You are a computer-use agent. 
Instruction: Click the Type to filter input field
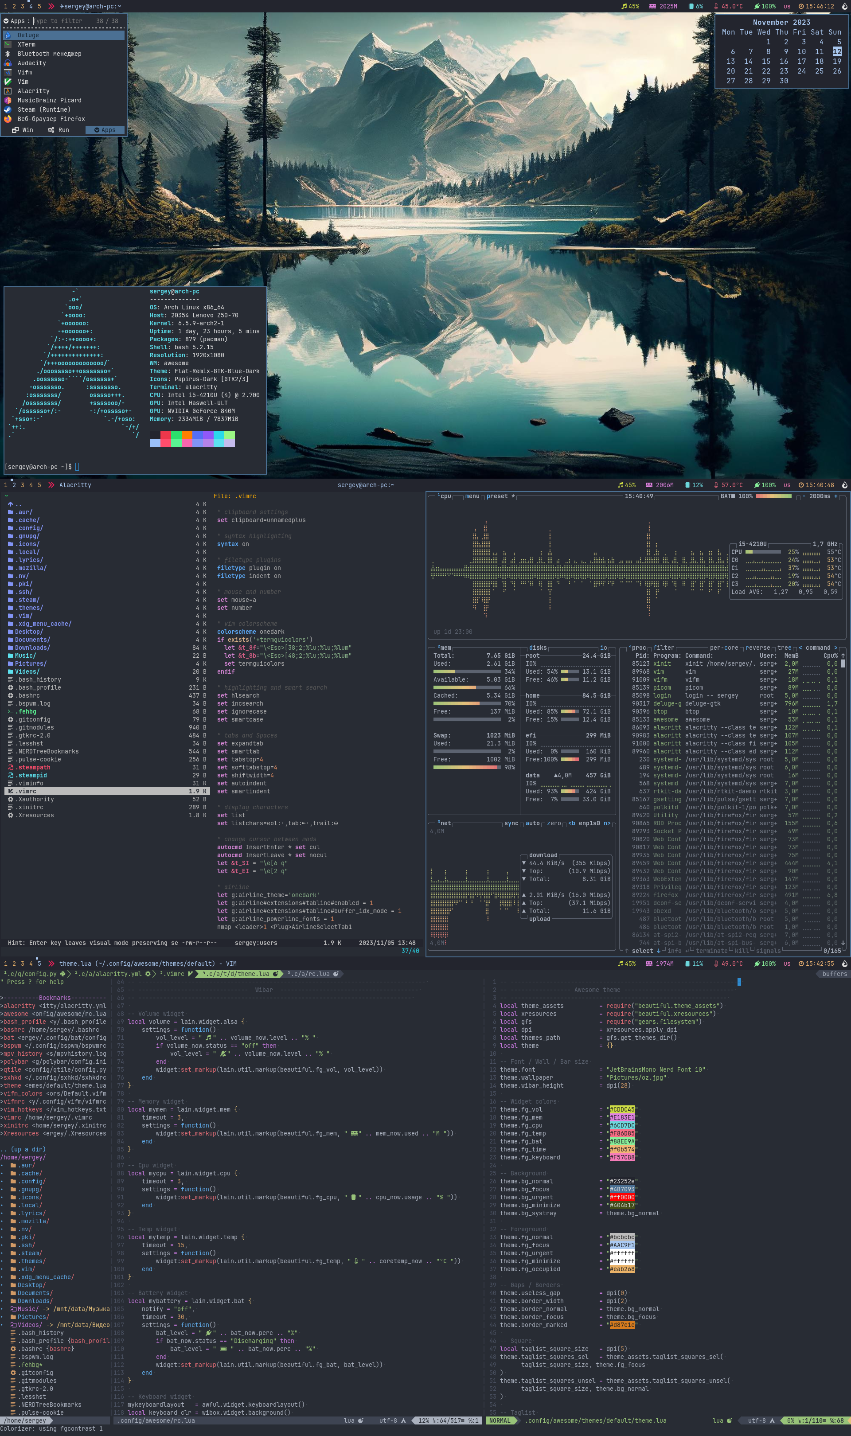[x=58, y=21]
